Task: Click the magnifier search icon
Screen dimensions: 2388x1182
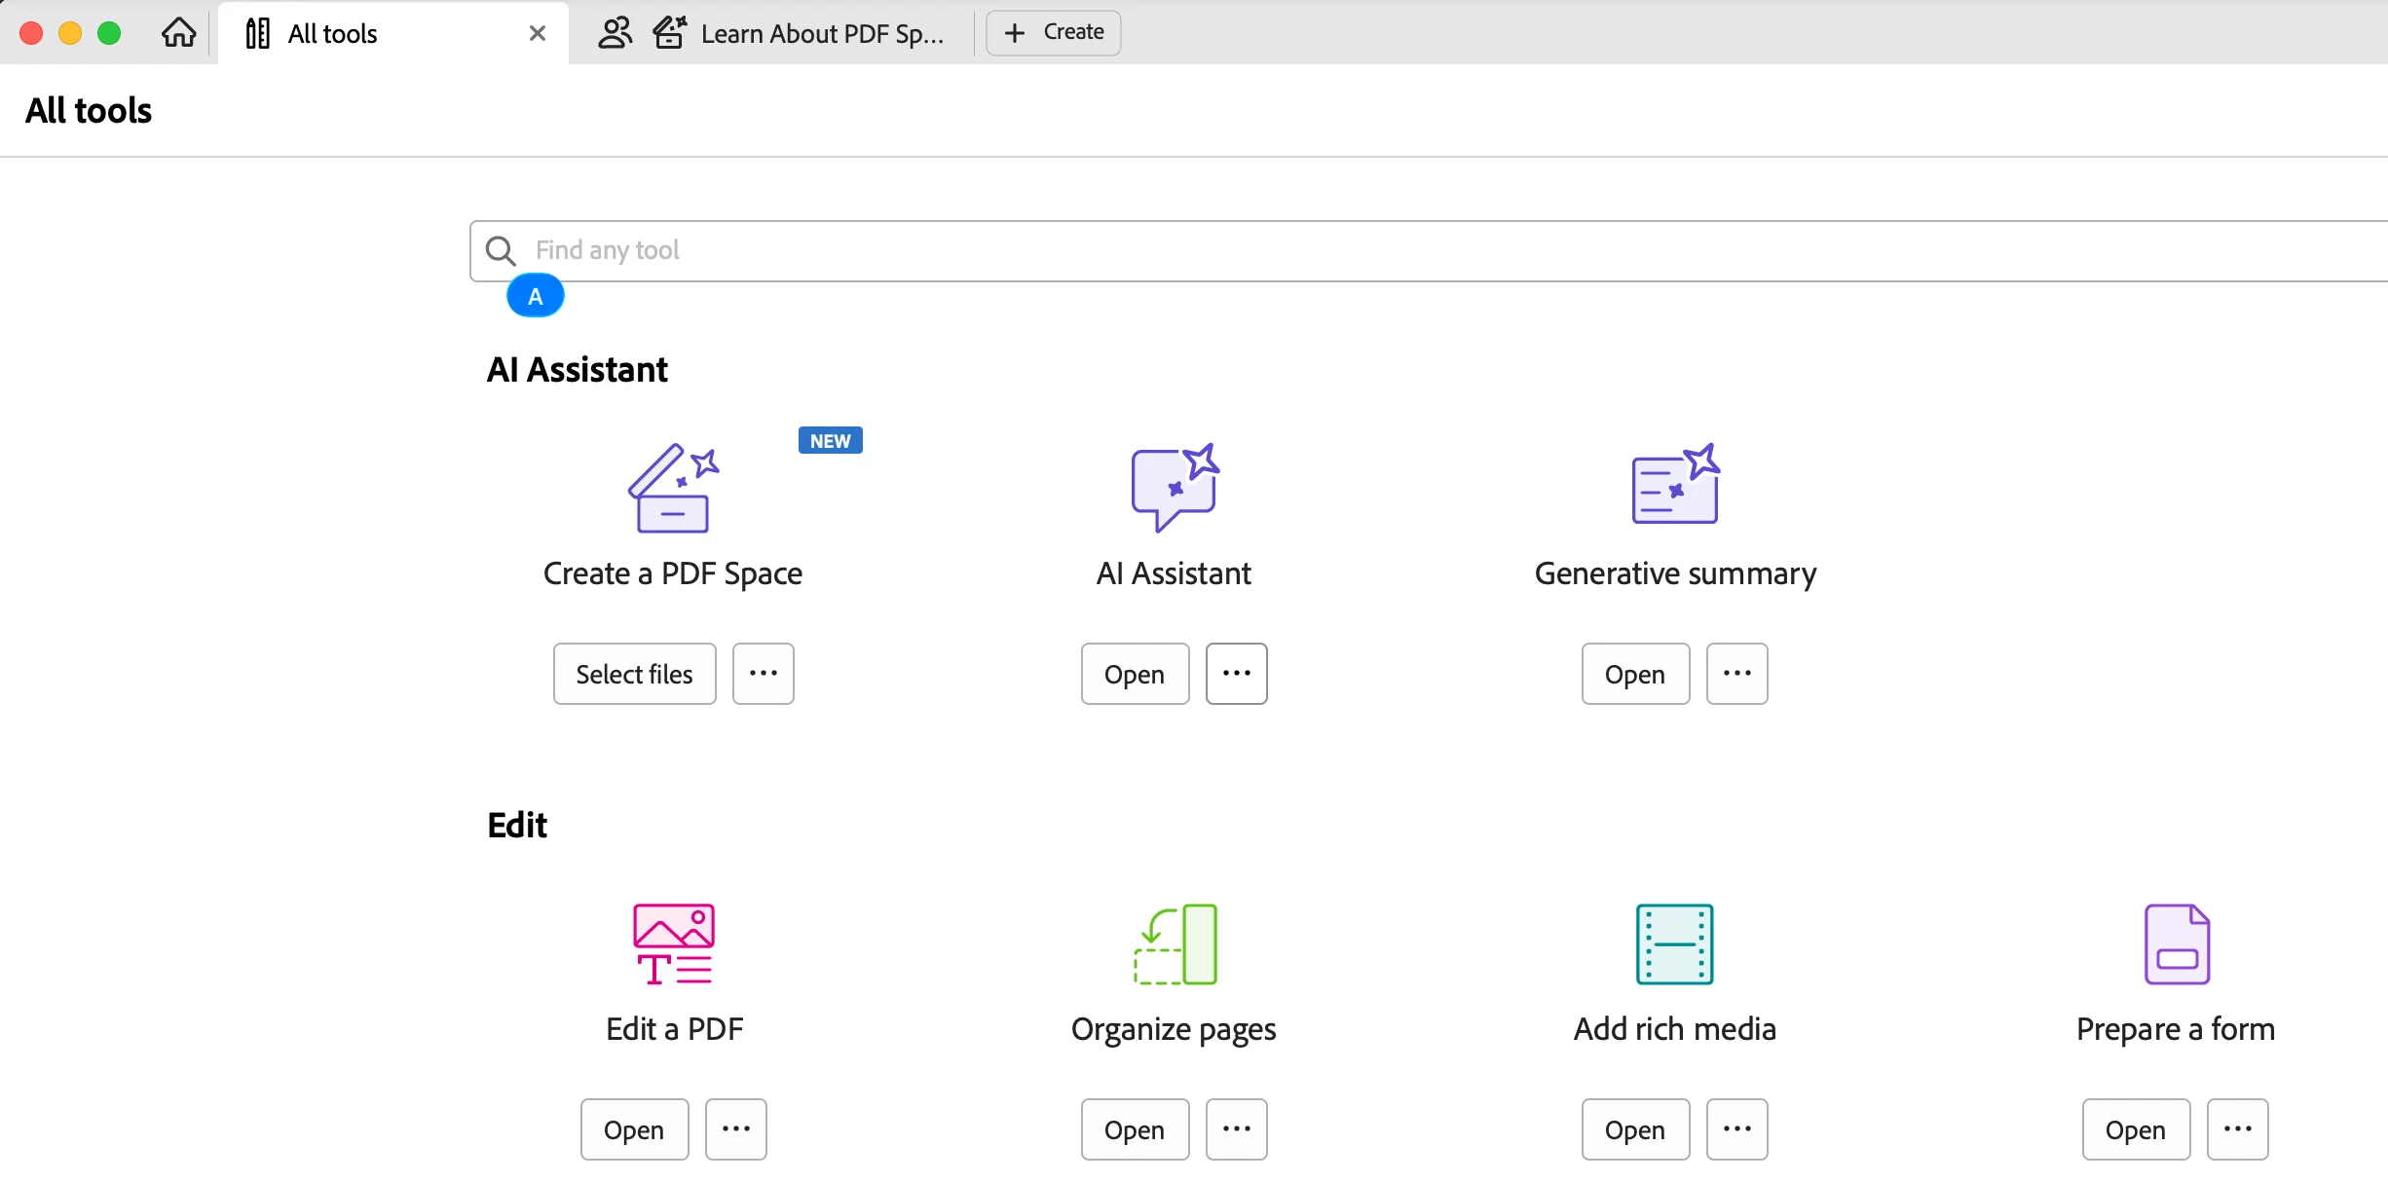Action: (x=501, y=251)
